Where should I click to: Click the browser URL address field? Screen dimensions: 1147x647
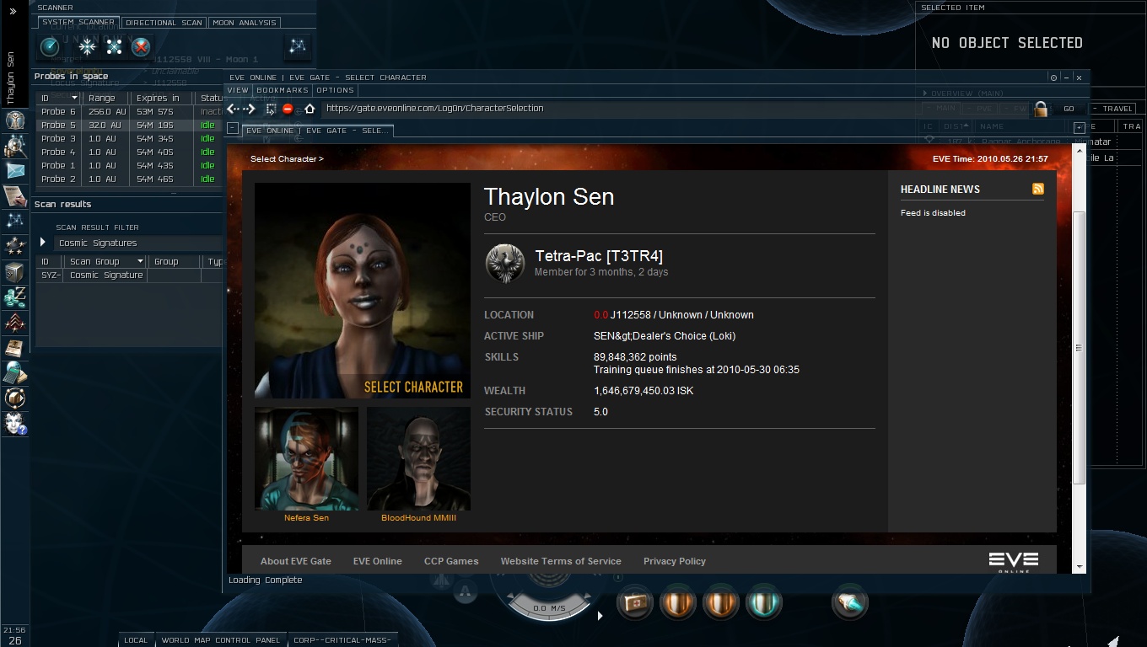tap(675, 109)
